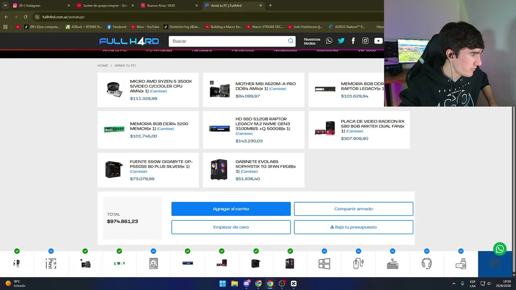Image resolution: width=516 pixels, height=290 pixels.
Task: Select the keyboard step icon
Action: tap(393, 263)
